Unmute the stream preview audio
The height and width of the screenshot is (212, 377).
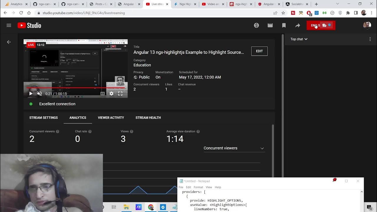coord(39,94)
